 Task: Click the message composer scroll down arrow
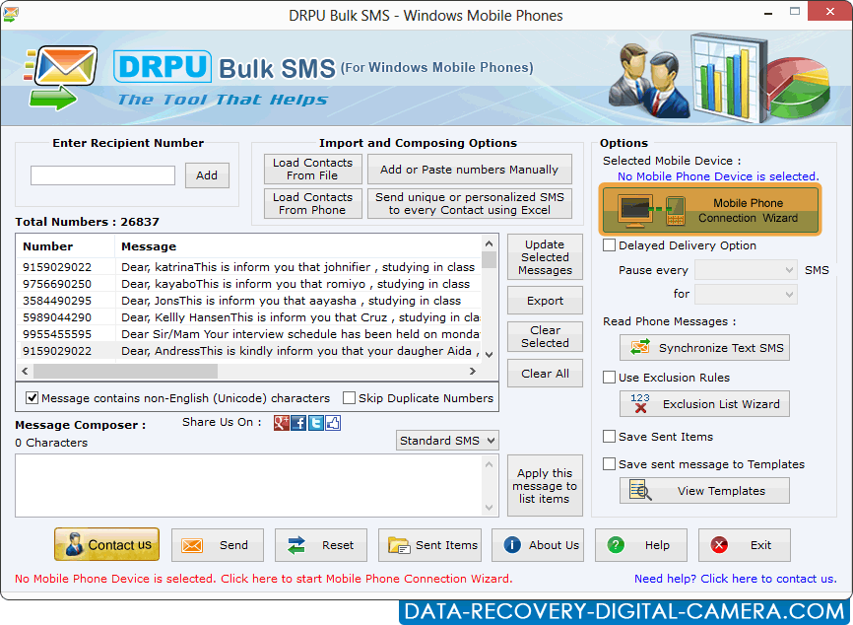tap(490, 508)
